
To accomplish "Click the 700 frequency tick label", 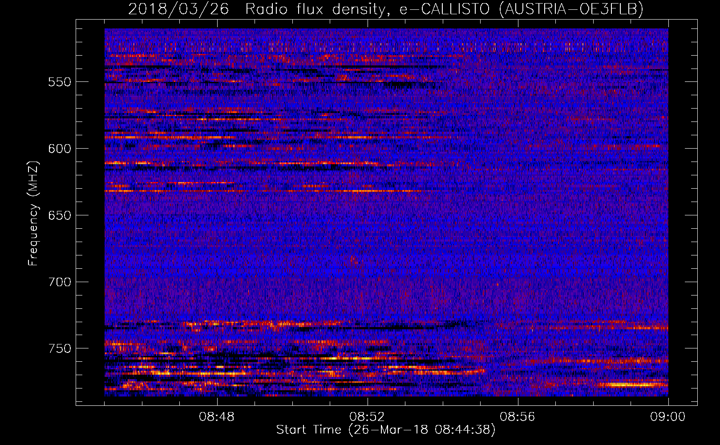I will coord(60,282).
